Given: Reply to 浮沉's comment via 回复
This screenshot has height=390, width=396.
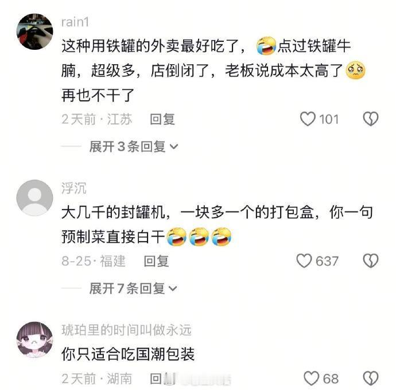Looking at the screenshot, I should pyautogui.click(x=156, y=261).
